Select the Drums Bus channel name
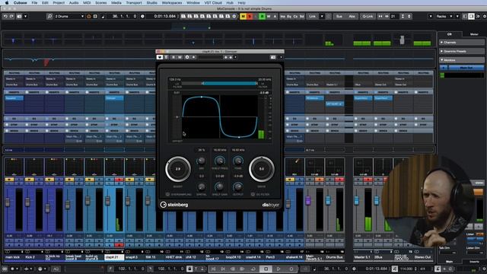The height and width of the screenshot is (274, 487). coord(335,257)
